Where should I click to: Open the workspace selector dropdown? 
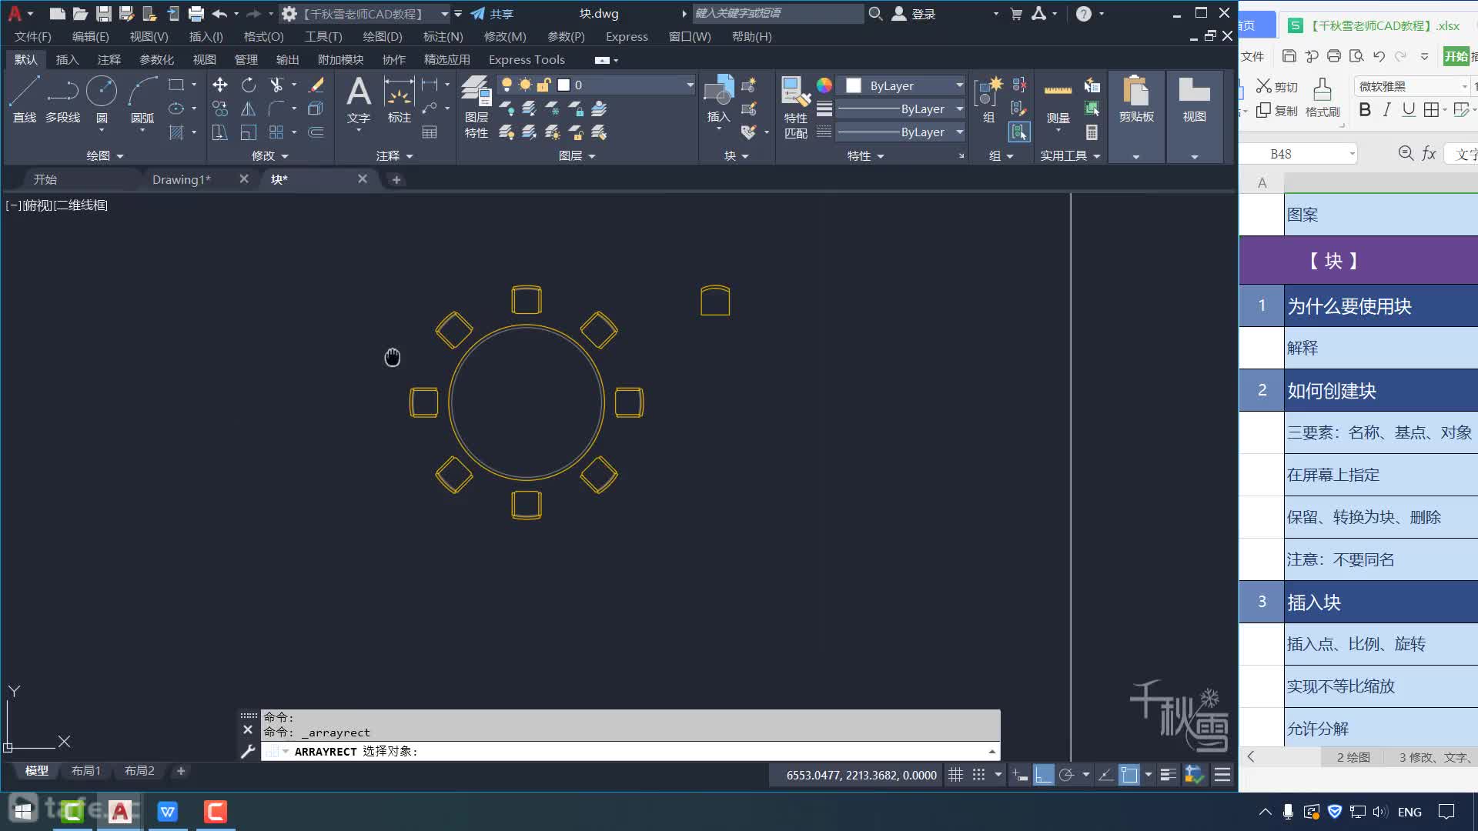(444, 14)
